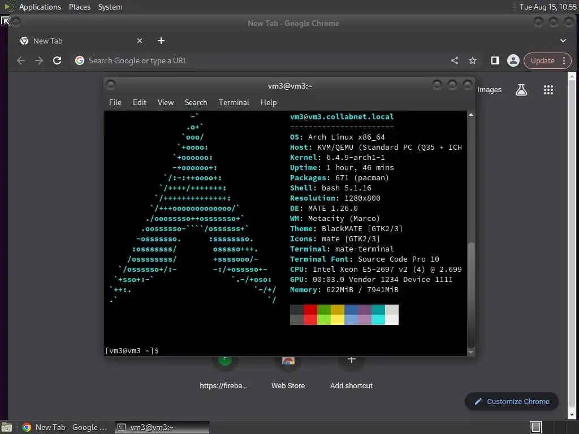579x434 pixels.
Task: Switch to vm3@vm3:~ taskbar item
Action: click(x=162, y=427)
